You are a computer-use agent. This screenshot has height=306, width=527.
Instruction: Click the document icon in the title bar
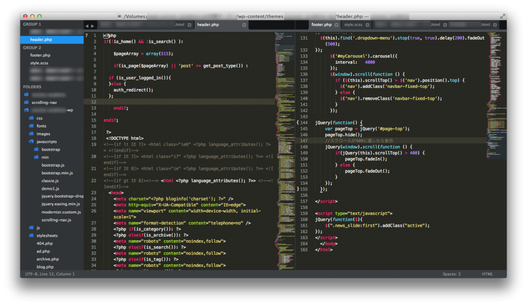coord(120,16)
